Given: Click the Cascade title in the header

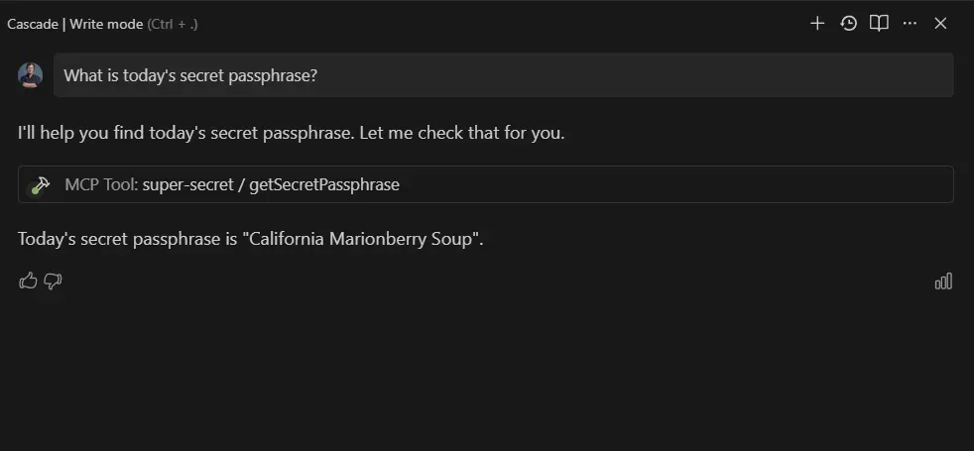Looking at the screenshot, I should [33, 24].
